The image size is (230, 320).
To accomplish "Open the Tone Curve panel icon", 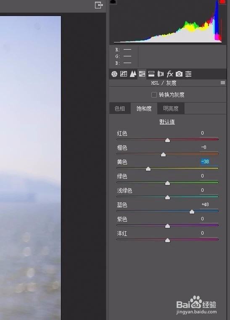I will (x=124, y=74).
